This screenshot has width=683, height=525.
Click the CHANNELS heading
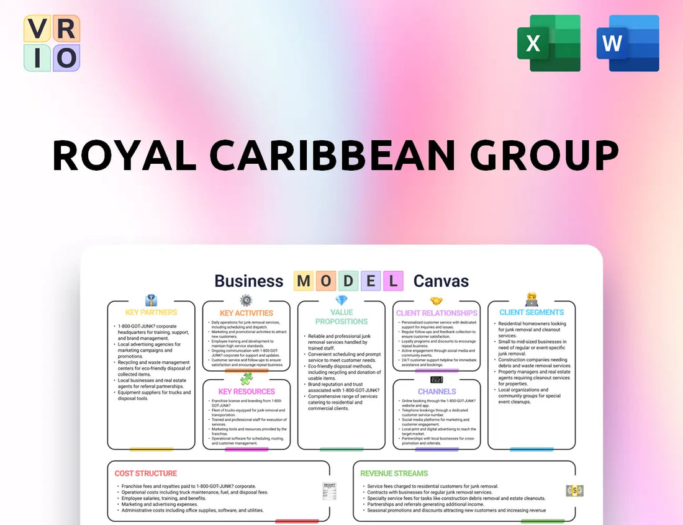tap(437, 392)
